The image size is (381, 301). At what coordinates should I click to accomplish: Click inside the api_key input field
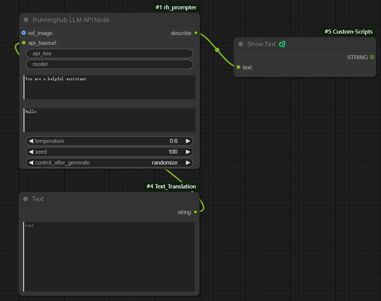coord(109,53)
